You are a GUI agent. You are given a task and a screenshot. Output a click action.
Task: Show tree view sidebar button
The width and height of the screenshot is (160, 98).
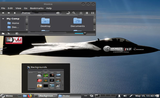coord(9,34)
